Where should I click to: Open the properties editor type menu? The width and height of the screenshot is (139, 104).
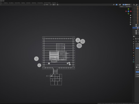point(134,36)
